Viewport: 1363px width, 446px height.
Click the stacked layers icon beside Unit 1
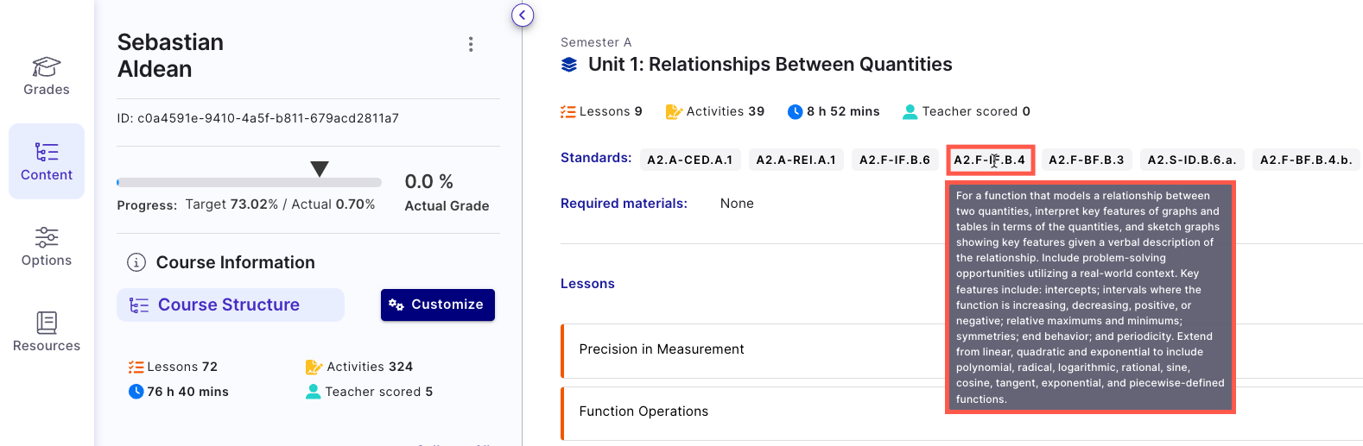(x=569, y=65)
